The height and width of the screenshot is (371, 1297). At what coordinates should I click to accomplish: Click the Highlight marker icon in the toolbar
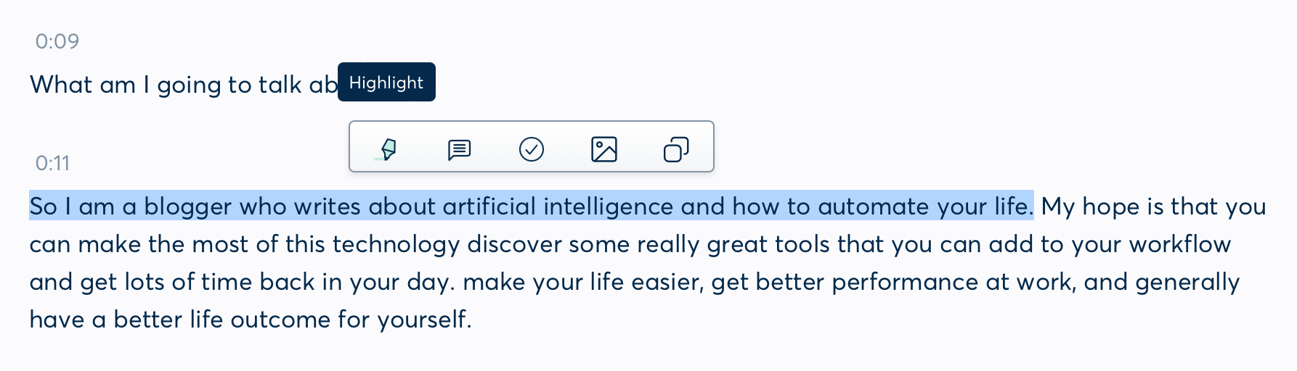click(x=388, y=149)
